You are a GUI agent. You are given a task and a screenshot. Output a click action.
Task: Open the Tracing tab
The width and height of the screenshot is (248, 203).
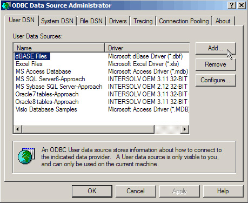pyautogui.click(x=143, y=21)
